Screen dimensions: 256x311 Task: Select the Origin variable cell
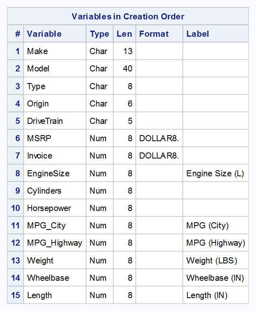[38, 104]
